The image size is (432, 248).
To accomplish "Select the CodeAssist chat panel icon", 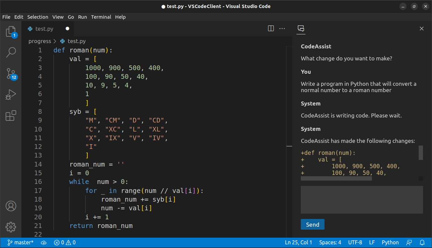I will coord(301,29).
